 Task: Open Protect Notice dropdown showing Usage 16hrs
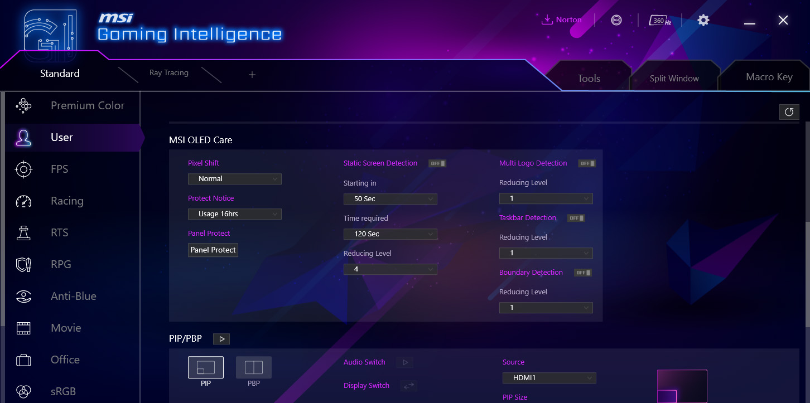tap(235, 214)
